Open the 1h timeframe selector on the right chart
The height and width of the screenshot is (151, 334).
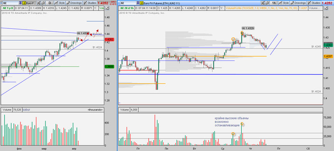tap(273, 3)
